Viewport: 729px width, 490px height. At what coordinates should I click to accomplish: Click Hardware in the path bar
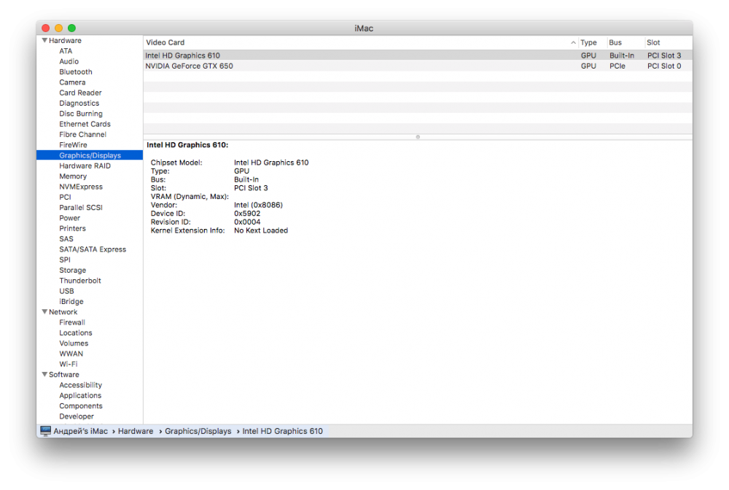(x=136, y=431)
